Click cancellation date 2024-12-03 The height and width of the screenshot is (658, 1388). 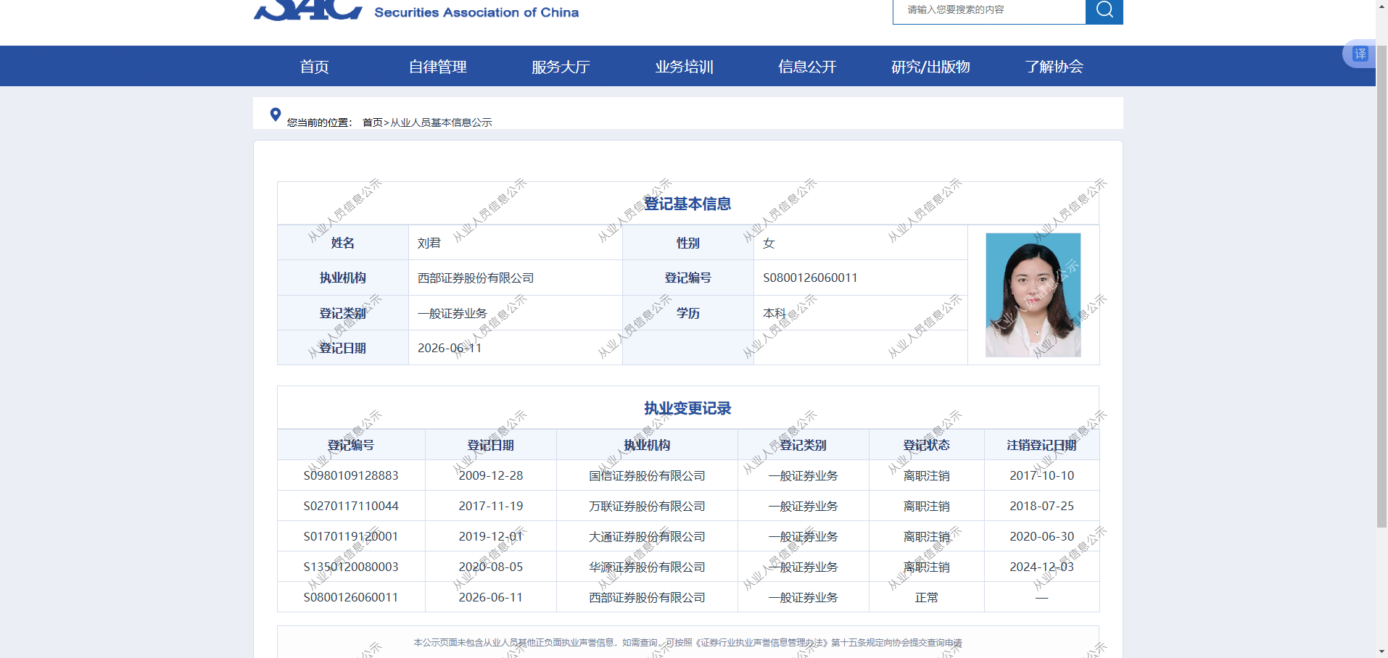1042,567
